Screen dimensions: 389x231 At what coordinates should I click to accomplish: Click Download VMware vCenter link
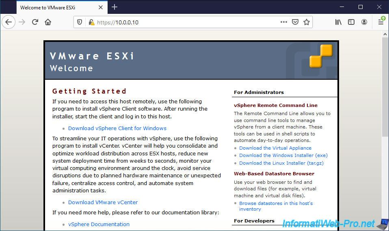(x=103, y=202)
